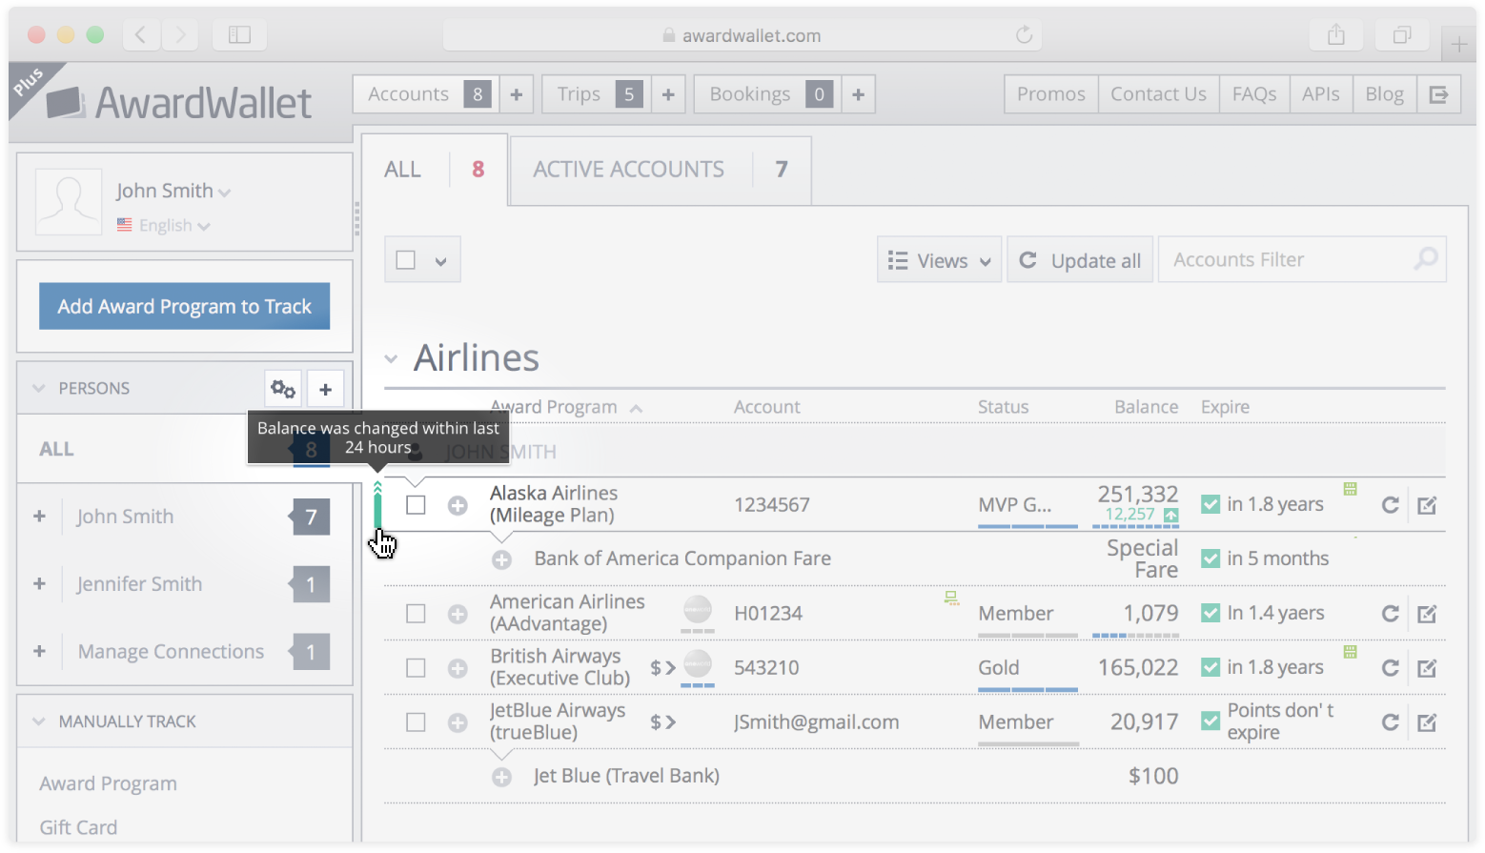The image size is (1485, 853).
Task: Click in the Accounts Filter field
Action: tap(1302, 260)
